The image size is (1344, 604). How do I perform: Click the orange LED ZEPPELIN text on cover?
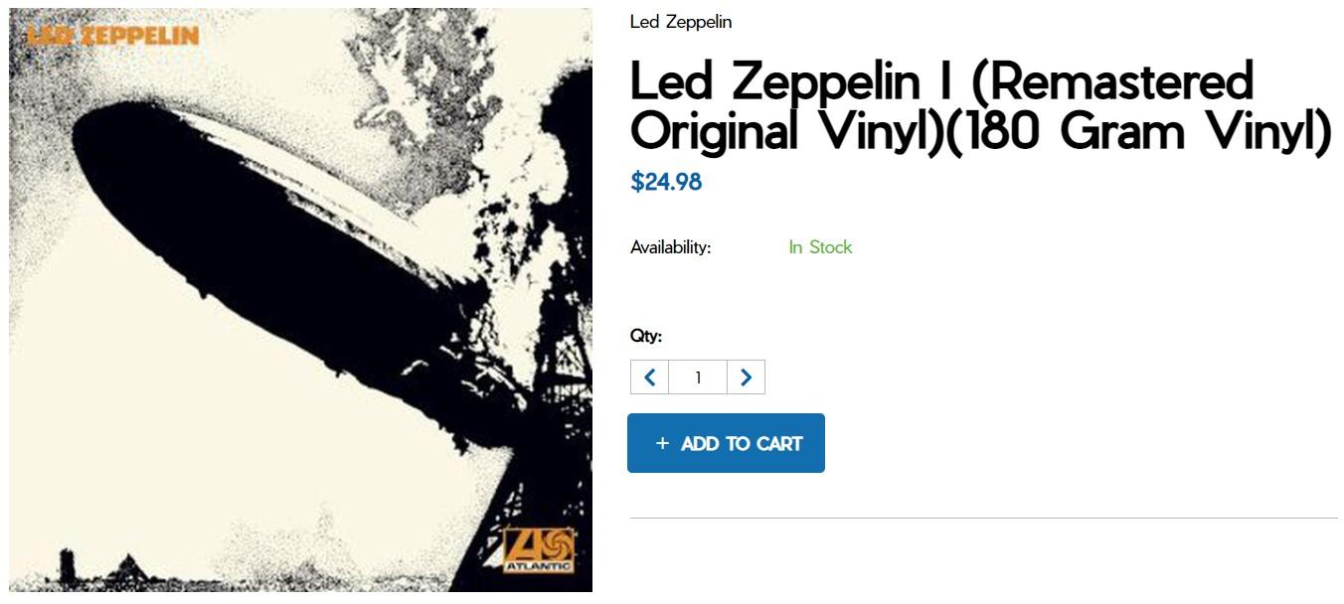coord(113,37)
